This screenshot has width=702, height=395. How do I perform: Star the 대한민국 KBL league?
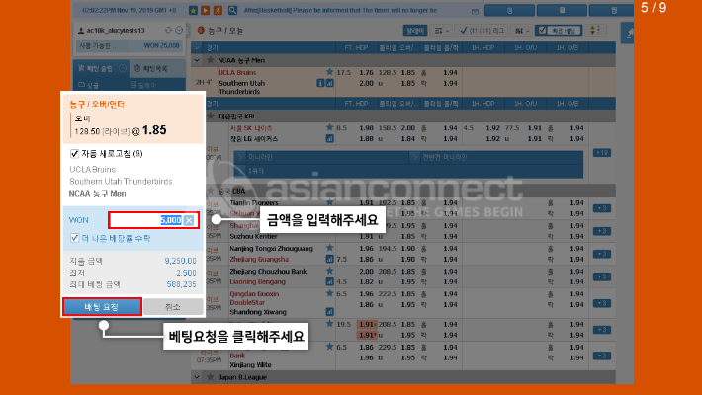click(210, 117)
